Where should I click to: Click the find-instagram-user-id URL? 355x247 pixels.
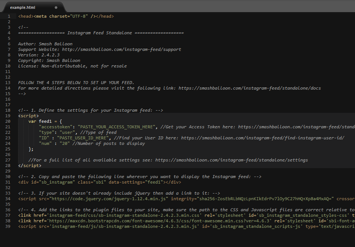pos(263,138)
